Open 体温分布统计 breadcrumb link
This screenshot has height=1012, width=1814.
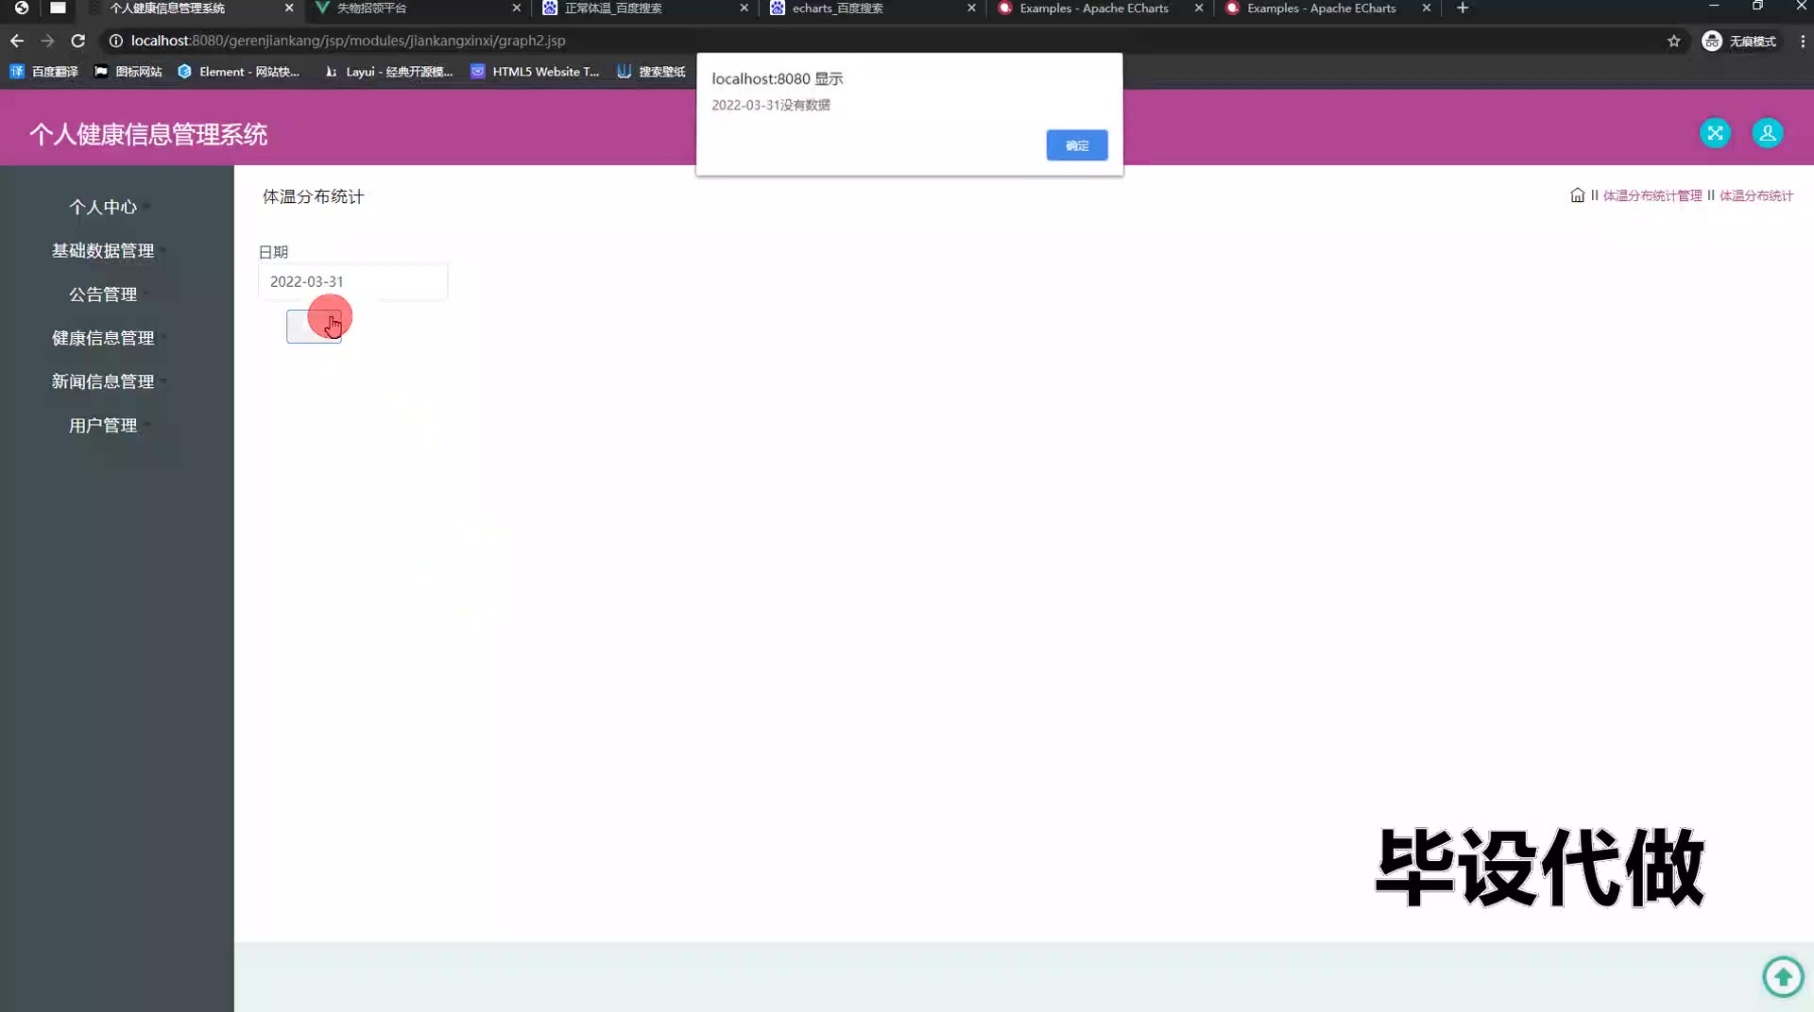click(x=1755, y=195)
